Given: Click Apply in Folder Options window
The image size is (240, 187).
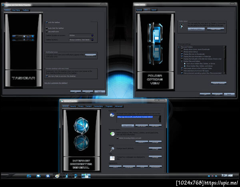Looking at the screenshot, I should pyautogui.click(x=229, y=94).
